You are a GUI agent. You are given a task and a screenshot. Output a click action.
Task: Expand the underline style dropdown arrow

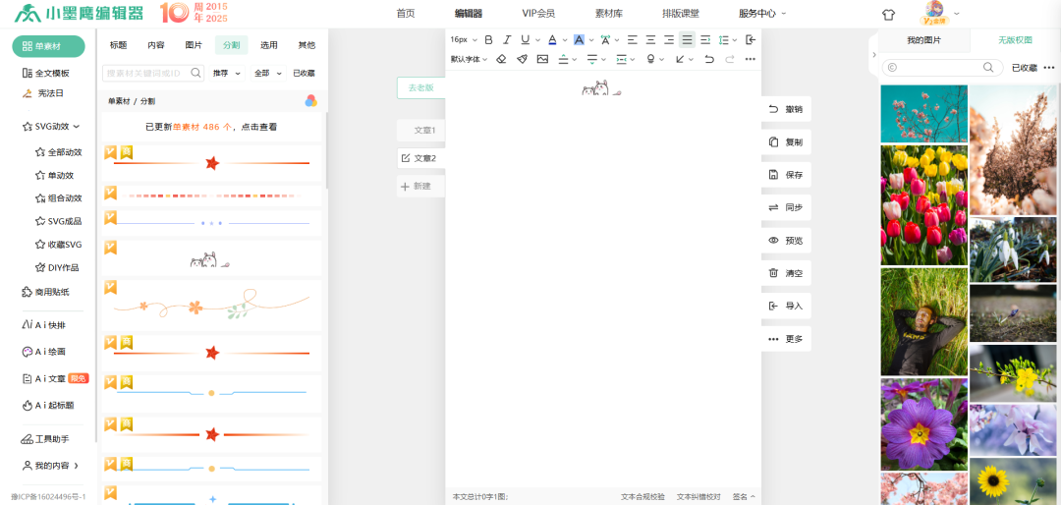(538, 40)
